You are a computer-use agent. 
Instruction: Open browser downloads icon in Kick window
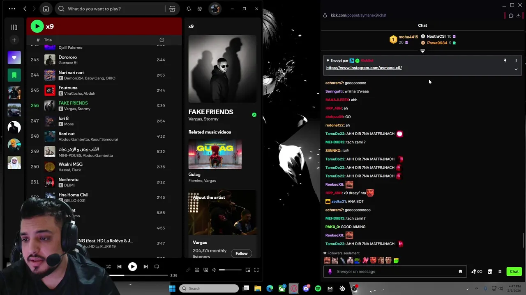tap(519, 16)
